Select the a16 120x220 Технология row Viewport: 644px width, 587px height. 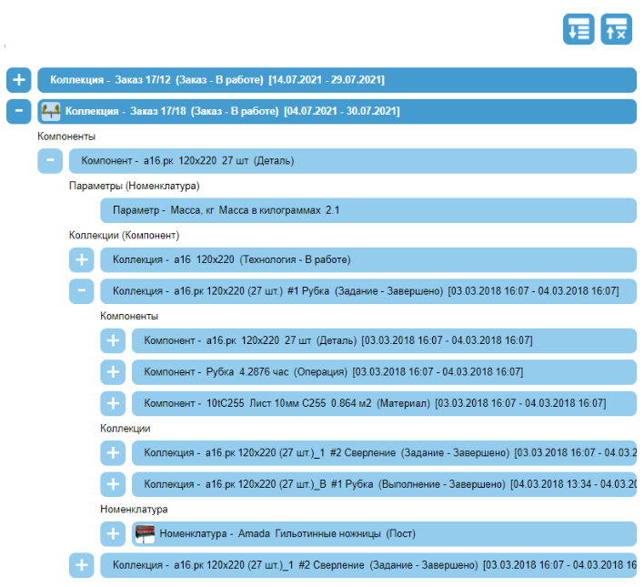364,259
